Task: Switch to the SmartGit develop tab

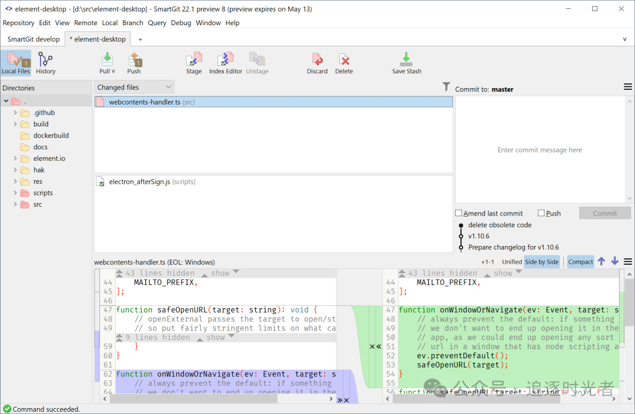Action: [x=34, y=39]
